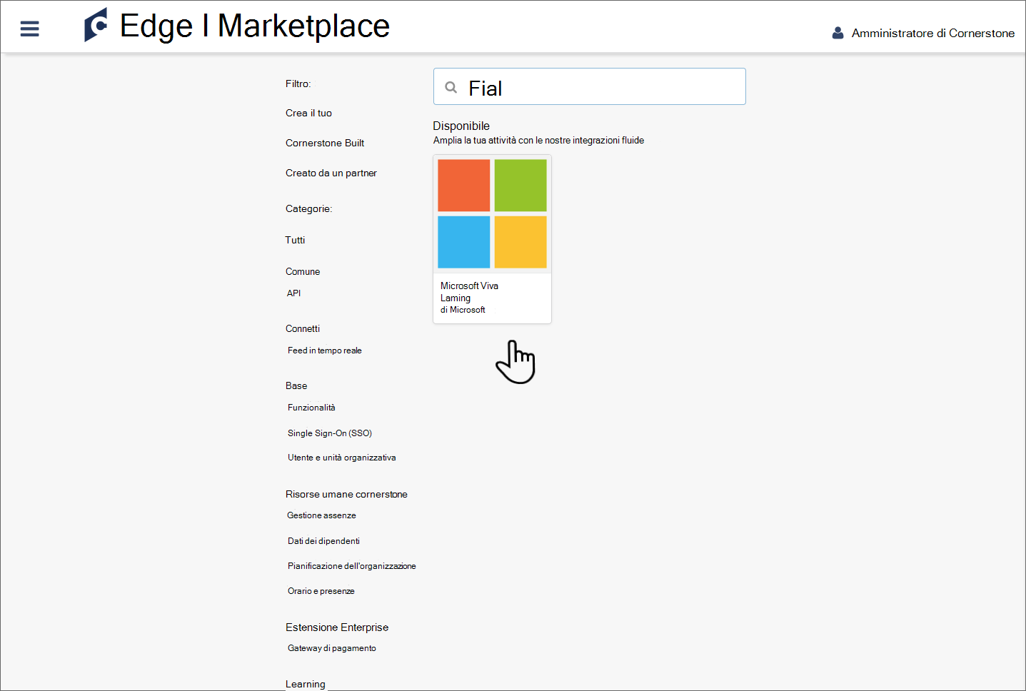Select Utente e unità organizzativa

pos(341,457)
